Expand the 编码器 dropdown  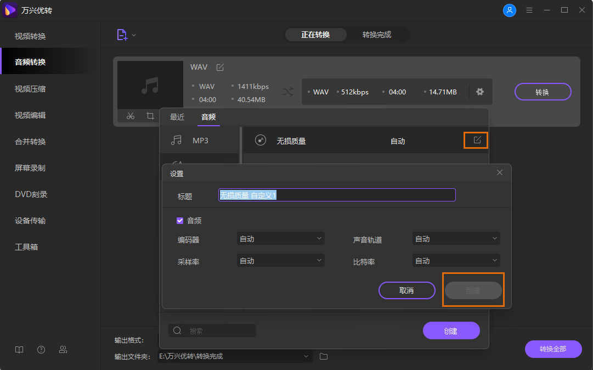(x=281, y=239)
